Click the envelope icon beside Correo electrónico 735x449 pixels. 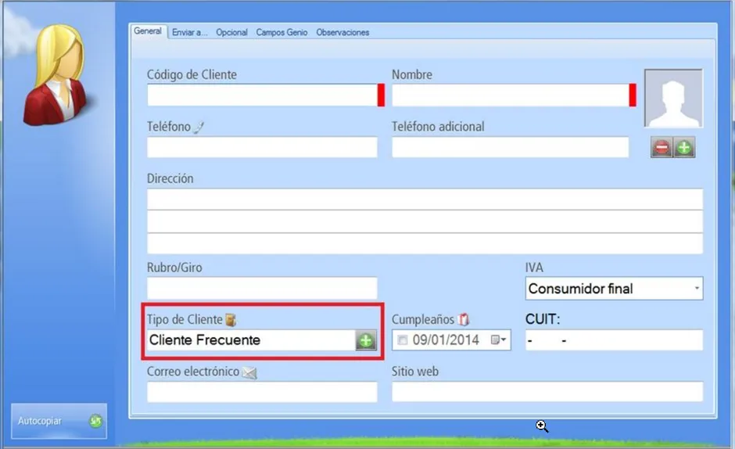tap(249, 372)
